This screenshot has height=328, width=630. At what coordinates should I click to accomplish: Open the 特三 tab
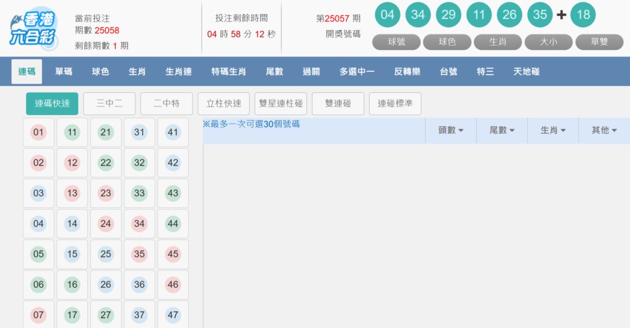click(485, 71)
